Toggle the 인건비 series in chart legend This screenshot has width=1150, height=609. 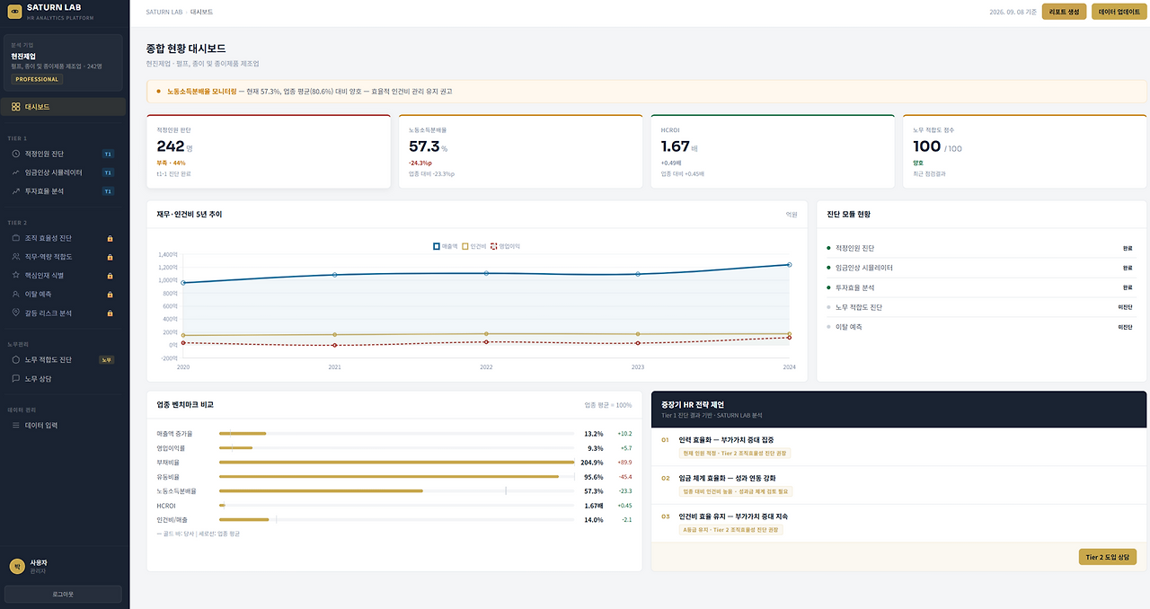click(x=474, y=246)
